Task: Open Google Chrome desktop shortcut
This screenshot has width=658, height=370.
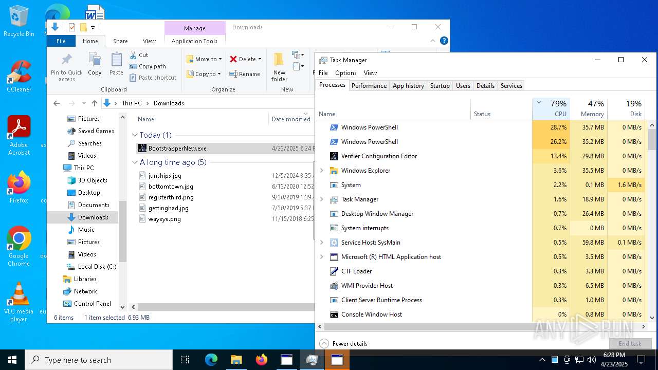Action: pyautogui.click(x=19, y=246)
